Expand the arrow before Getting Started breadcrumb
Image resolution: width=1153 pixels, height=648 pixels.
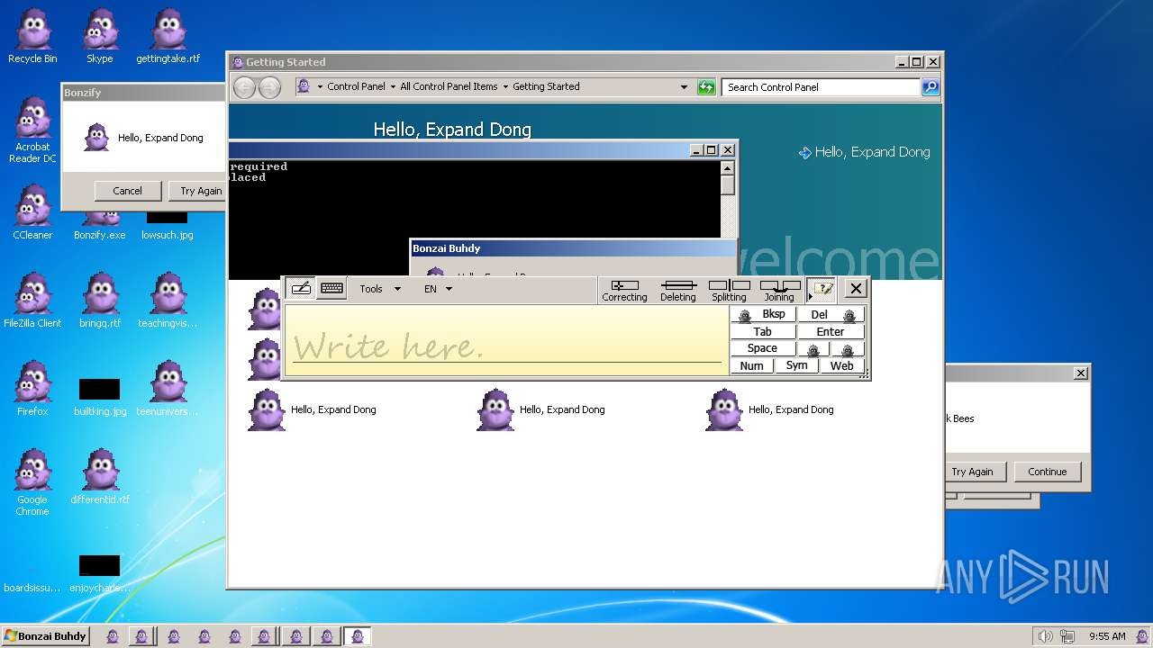point(505,87)
